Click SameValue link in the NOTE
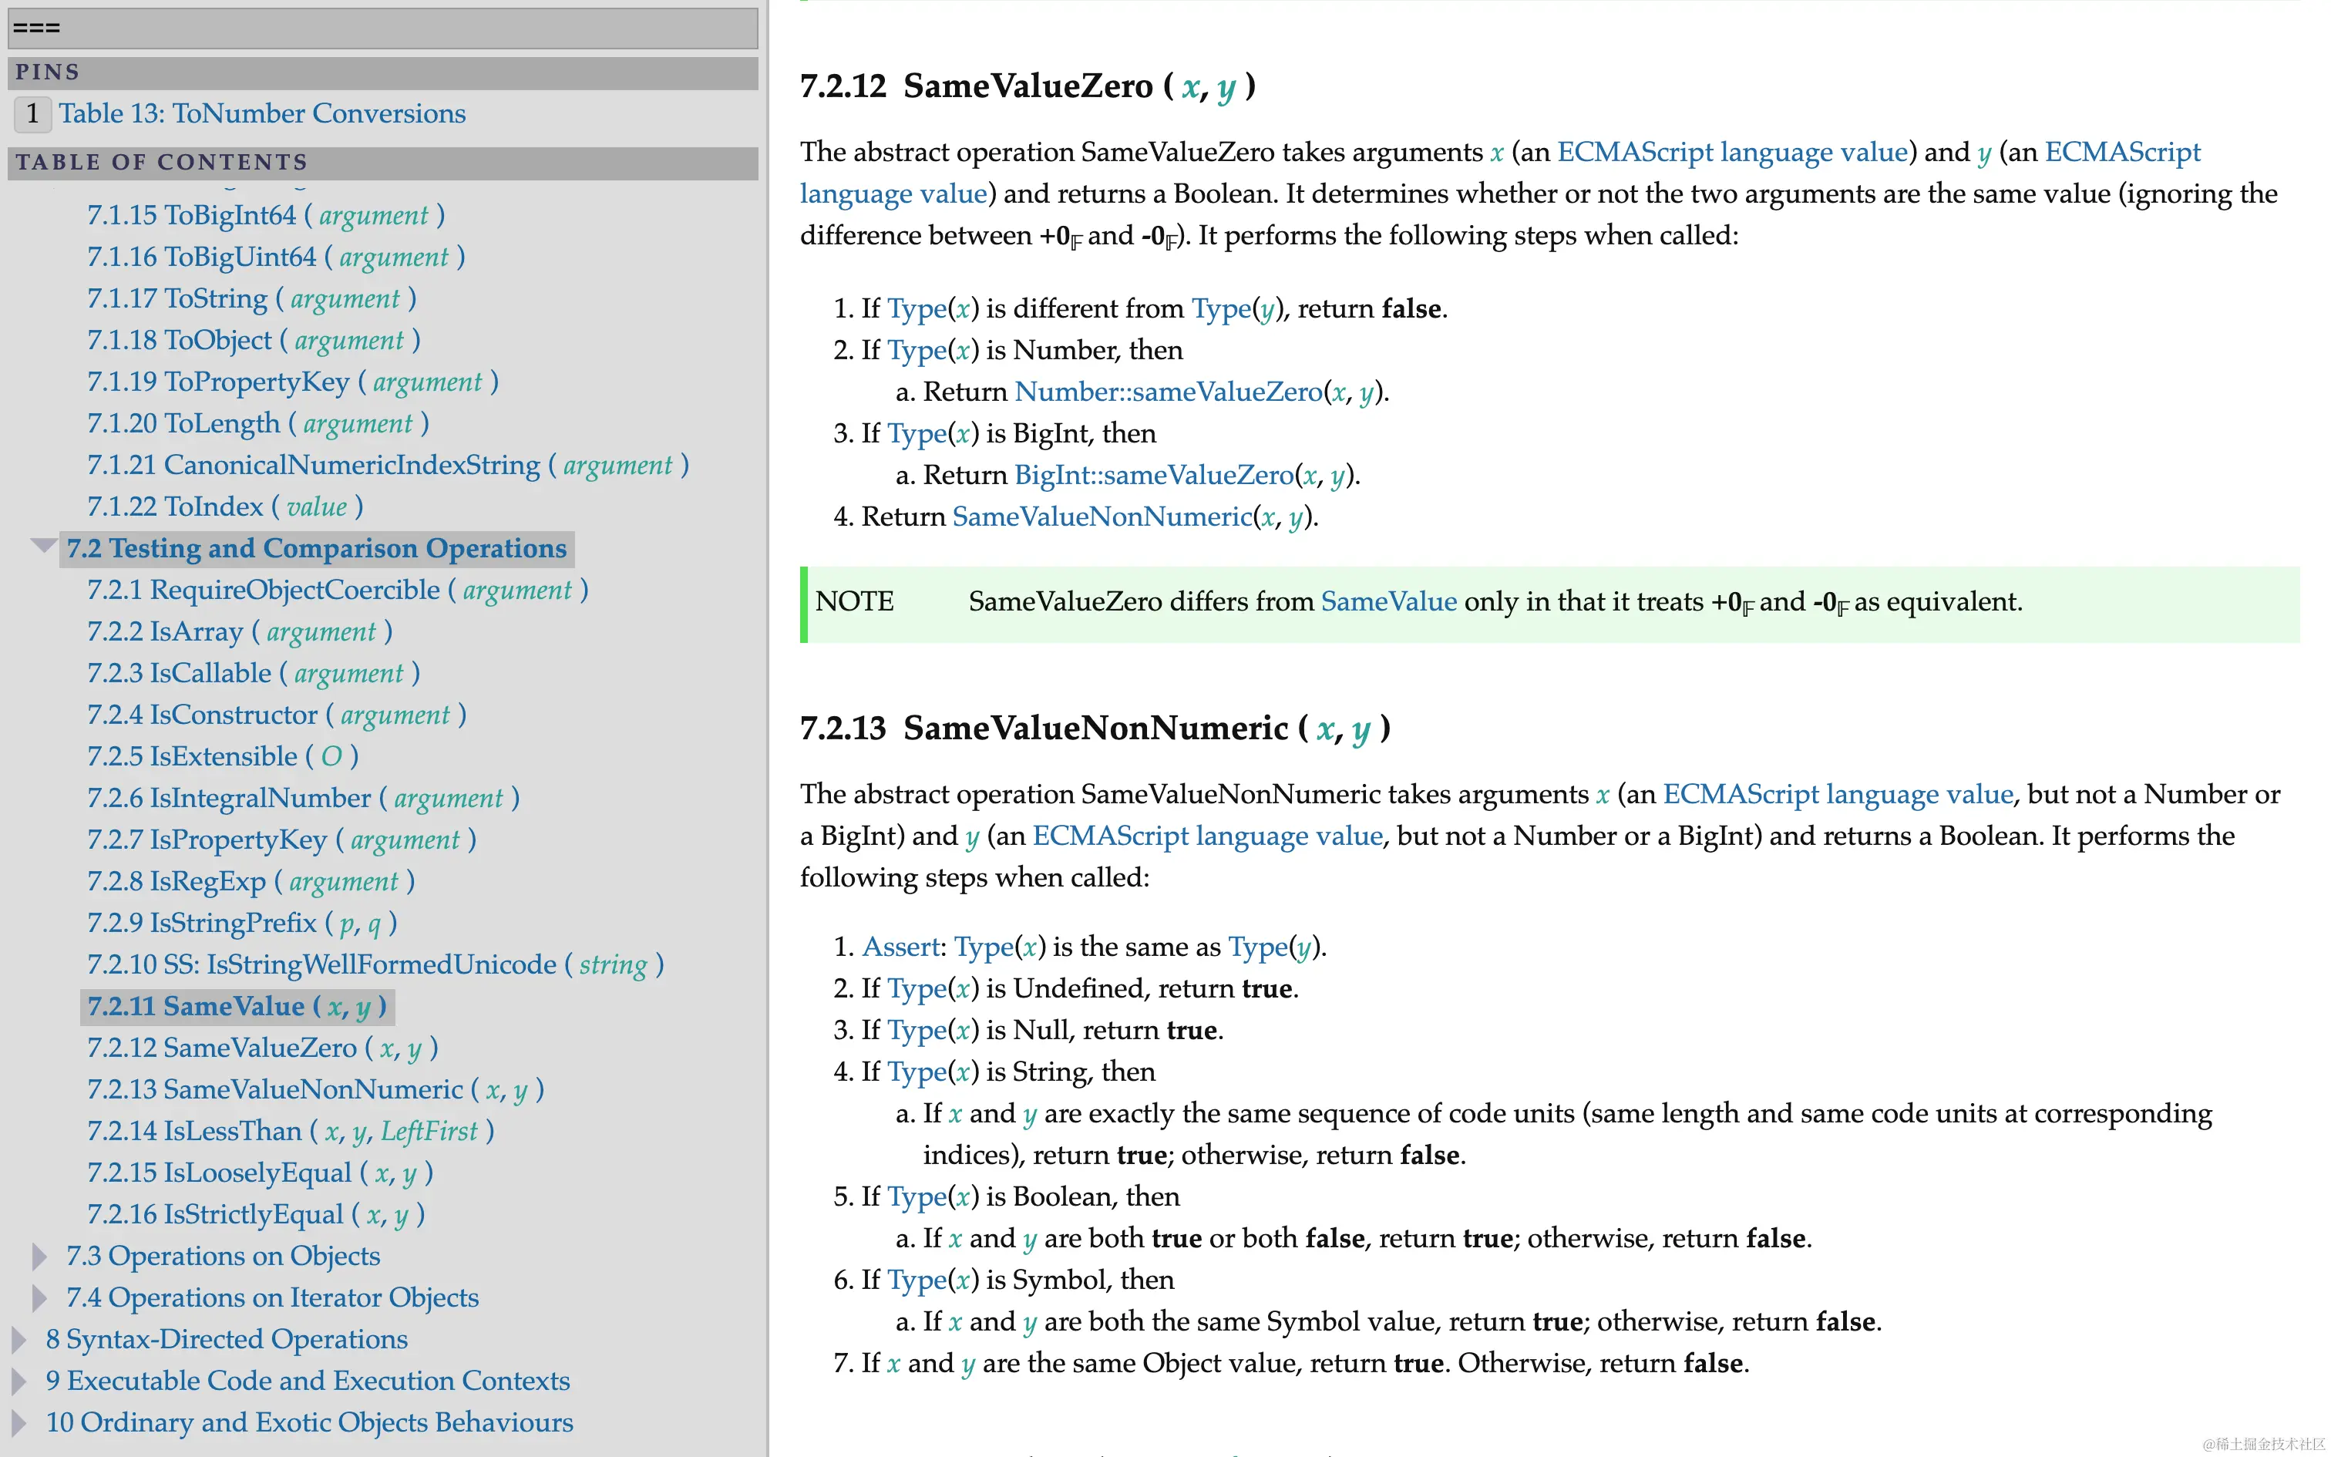This screenshot has height=1457, width=2331. [1388, 601]
